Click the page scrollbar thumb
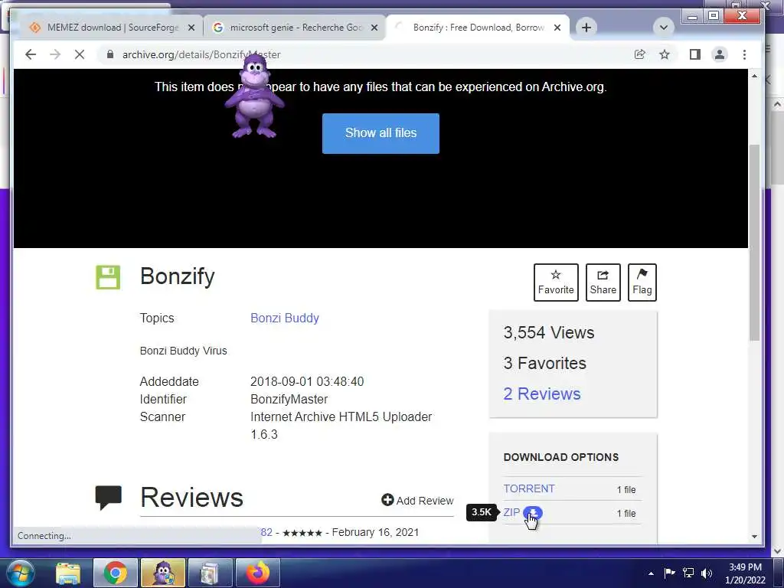784x588 pixels. 754,243
